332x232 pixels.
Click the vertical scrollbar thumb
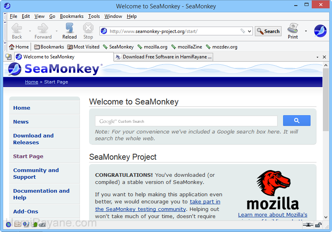326,100
